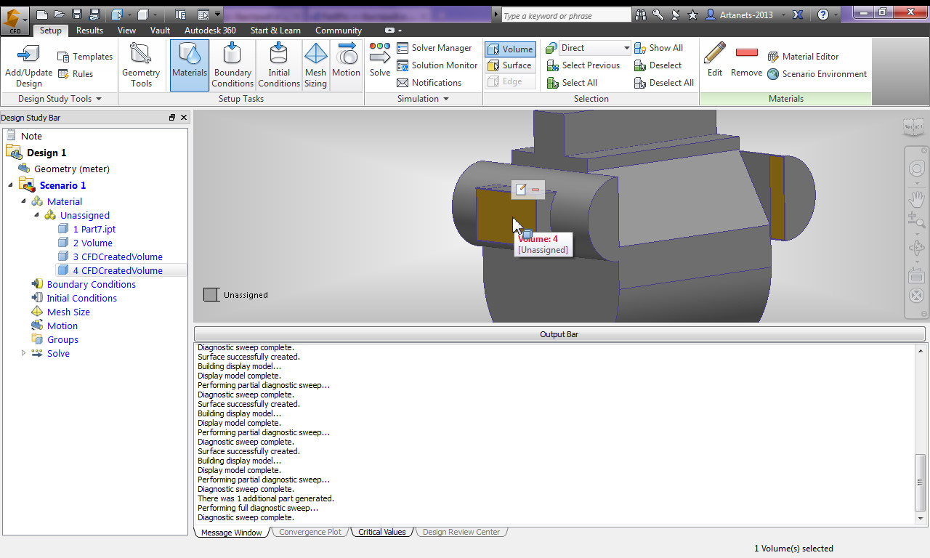Click the Output Bar header
The height and width of the screenshot is (558, 930).
pyautogui.click(x=559, y=334)
